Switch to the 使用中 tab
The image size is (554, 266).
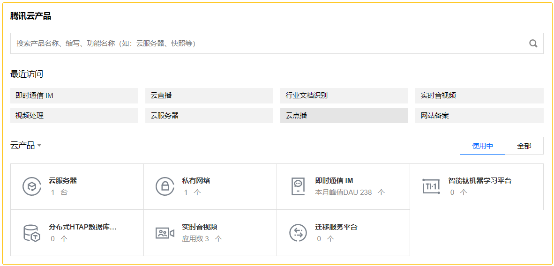click(482, 146)
